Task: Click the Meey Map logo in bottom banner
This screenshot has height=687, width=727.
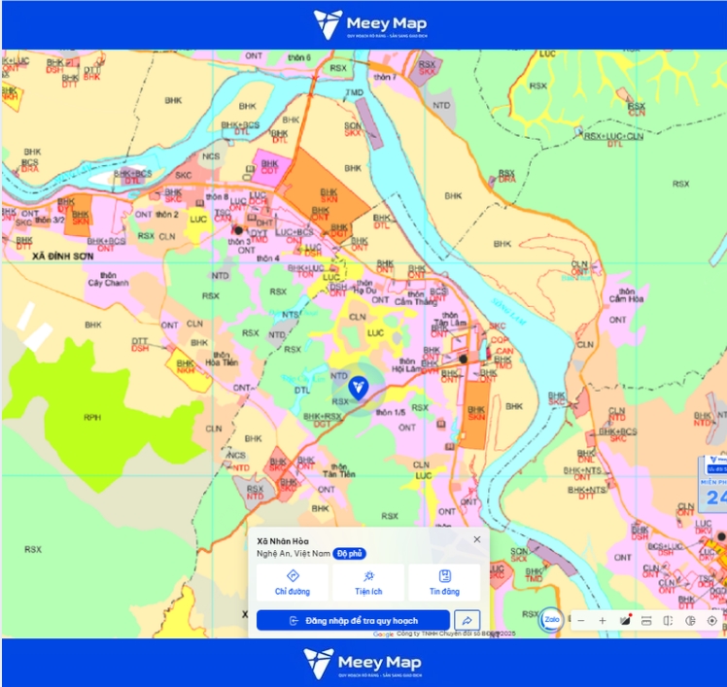Action: (363, 664)
